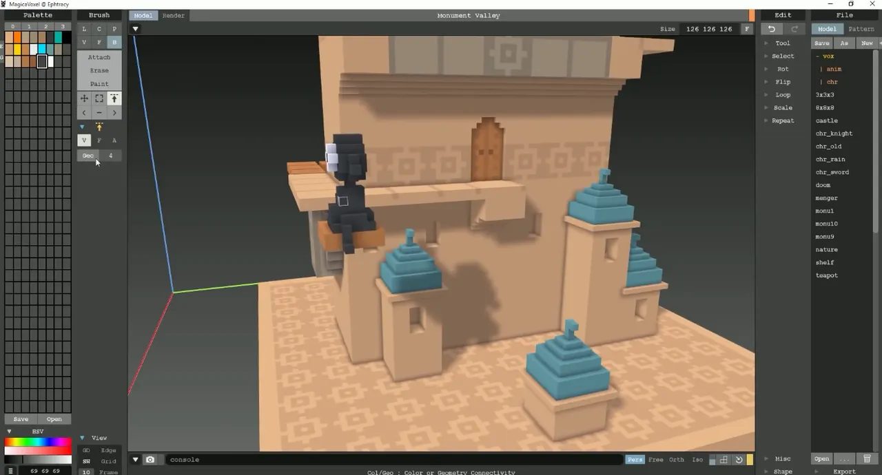882x475 pixels.
Task: Click the redo arrow in Edit panel
Action: click(794, 29)
